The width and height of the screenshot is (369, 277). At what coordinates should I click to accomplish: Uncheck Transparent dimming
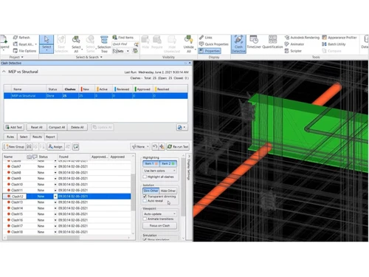pyautogui.click(x=145, y=196)
